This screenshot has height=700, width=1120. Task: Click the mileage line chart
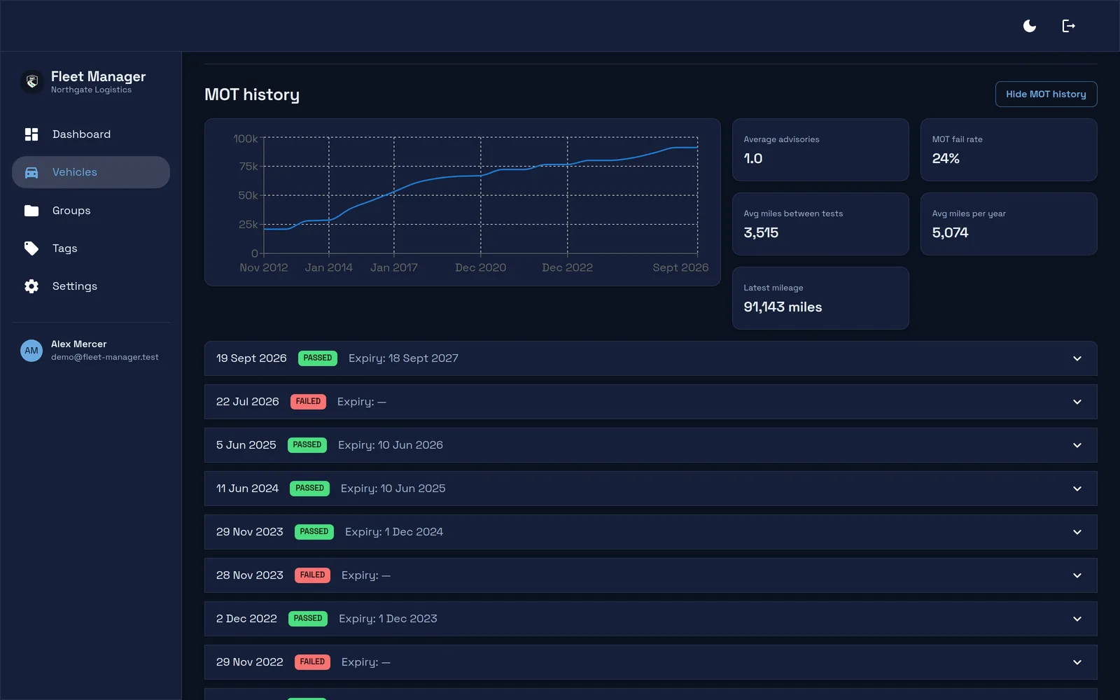[x=463, y=202]
